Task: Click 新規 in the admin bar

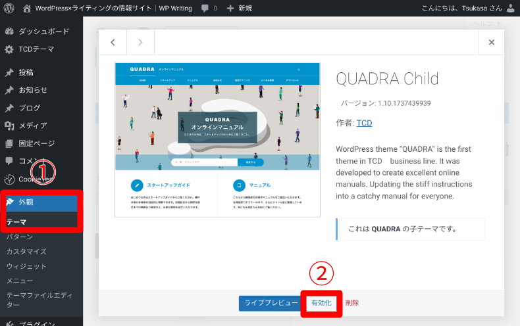Action: (245, 9)
